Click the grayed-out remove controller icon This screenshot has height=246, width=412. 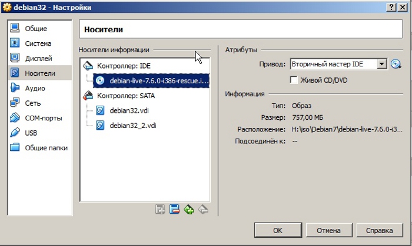pos(203,209)
